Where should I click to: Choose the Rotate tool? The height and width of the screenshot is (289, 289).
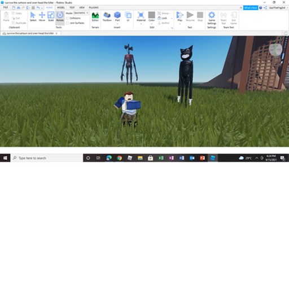click(x=60, y=16)
